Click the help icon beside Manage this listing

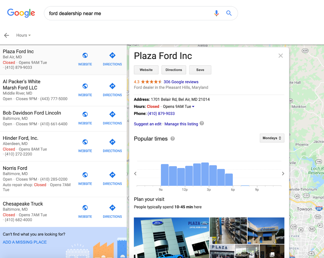pyautogui.click(x=202, y=124)
